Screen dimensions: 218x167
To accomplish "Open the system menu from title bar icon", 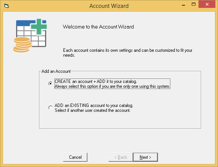I will tap(6, 6).
